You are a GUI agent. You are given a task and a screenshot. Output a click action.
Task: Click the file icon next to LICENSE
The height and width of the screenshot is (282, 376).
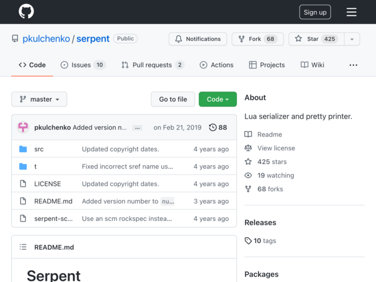pos(23,184)
